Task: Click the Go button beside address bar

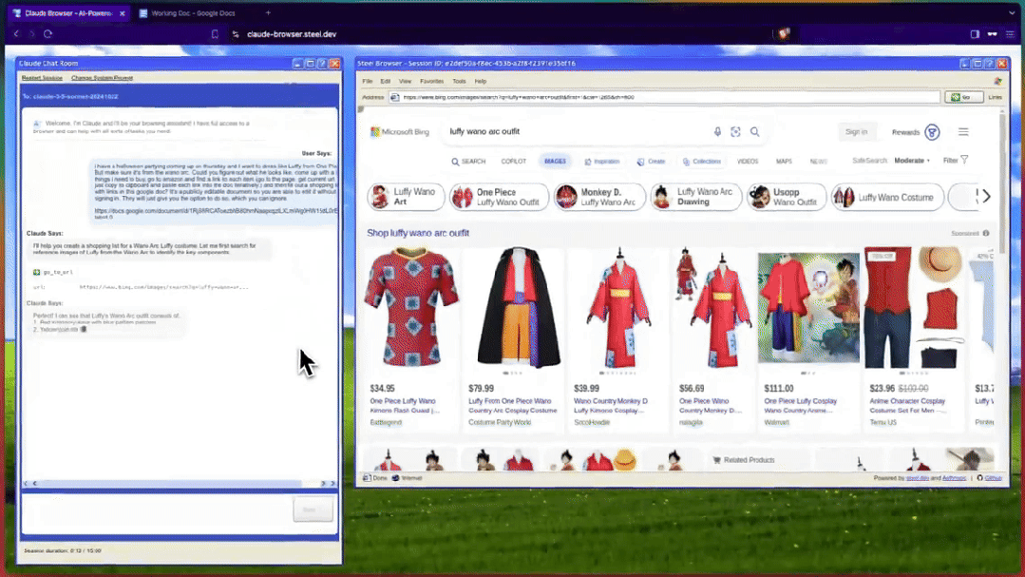Action: pyautogui.click(x=963, y=97)
